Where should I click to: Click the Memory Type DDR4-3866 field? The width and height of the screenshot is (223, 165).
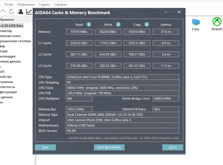(x=123, y=115)
